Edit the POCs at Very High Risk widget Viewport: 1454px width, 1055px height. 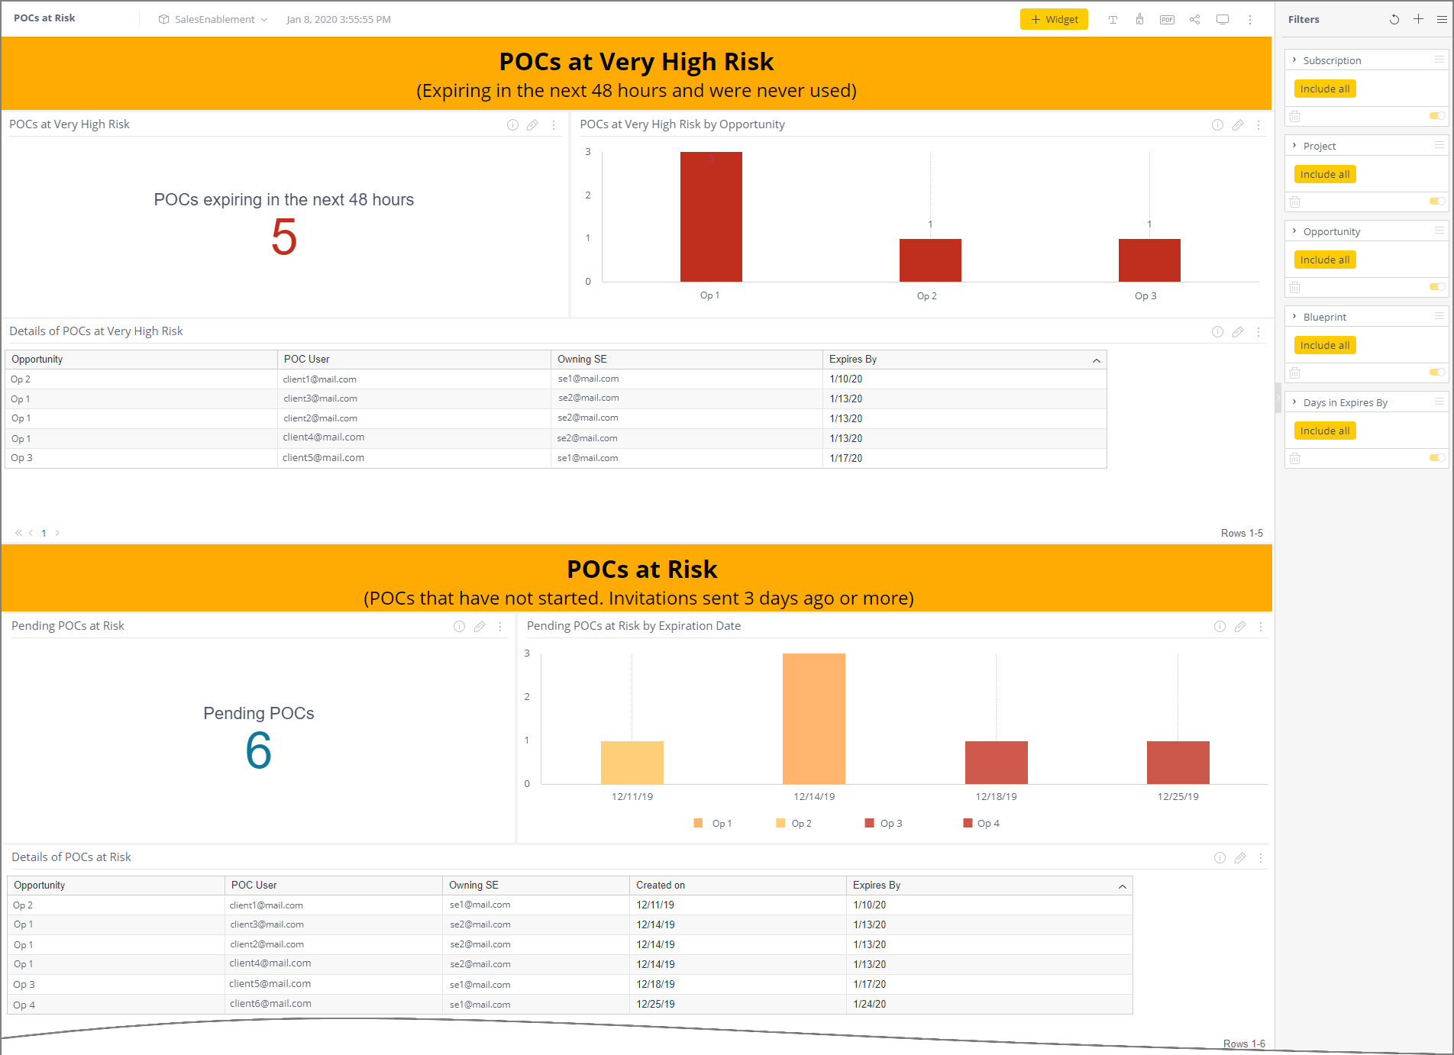coord(532,125)
